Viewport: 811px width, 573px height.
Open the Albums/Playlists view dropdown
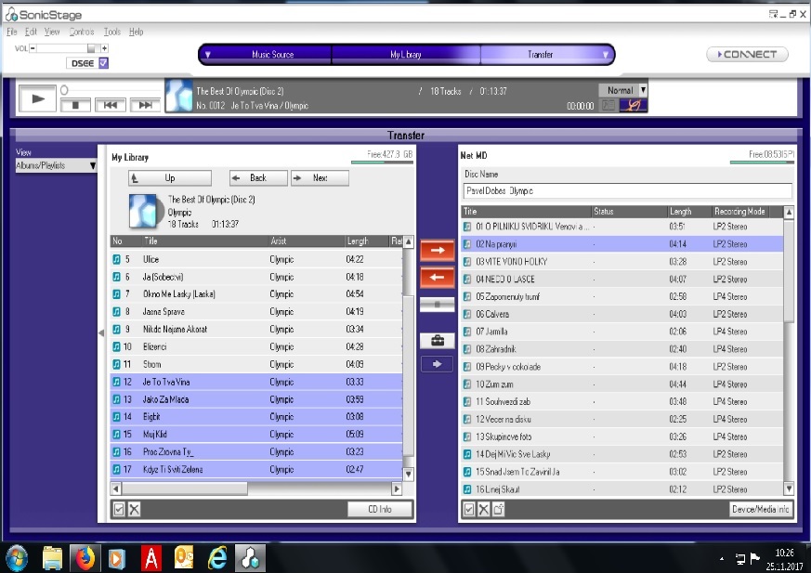tap(57, 165)
